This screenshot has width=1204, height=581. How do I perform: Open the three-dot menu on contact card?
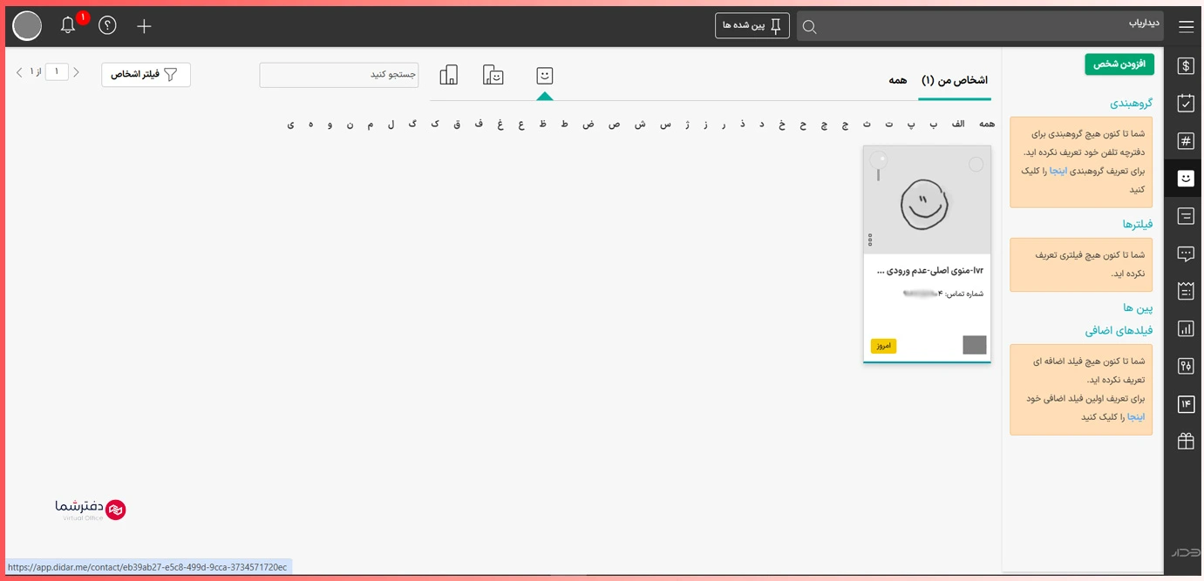coord(870,240)
